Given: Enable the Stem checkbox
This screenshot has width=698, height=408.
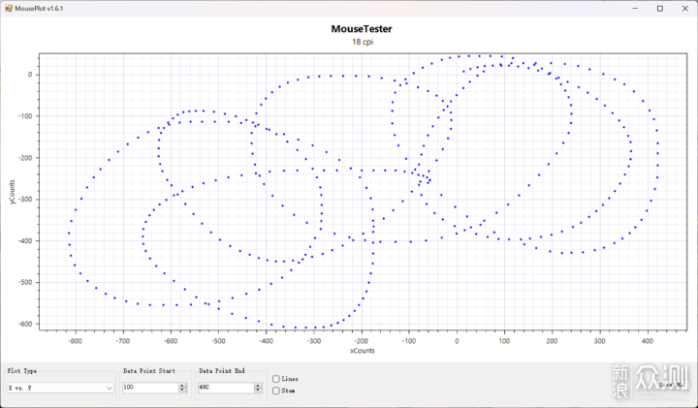Looking at the screenshot, I should coord(276,391).
